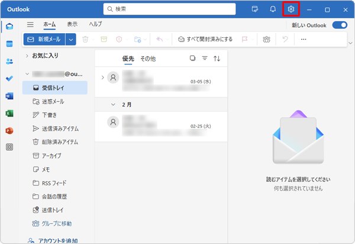This screenshot has width=355, height=244.
Task: Open the 削除済みアイテム folder
Action: [x=55, y=142]
